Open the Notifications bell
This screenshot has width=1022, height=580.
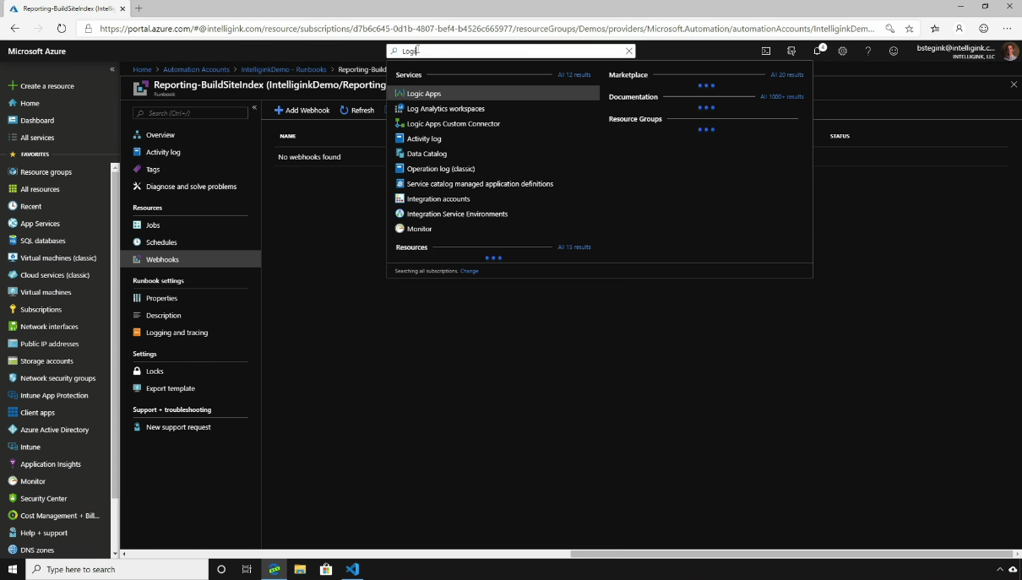[818, 51]
